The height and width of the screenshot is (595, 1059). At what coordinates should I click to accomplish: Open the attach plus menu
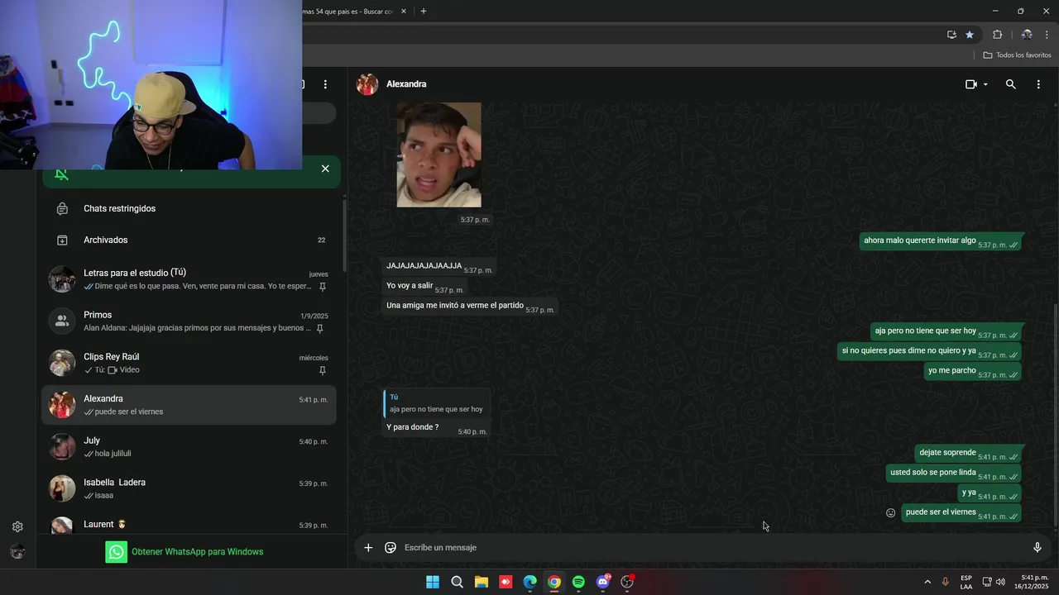click(x=368, y=547)
